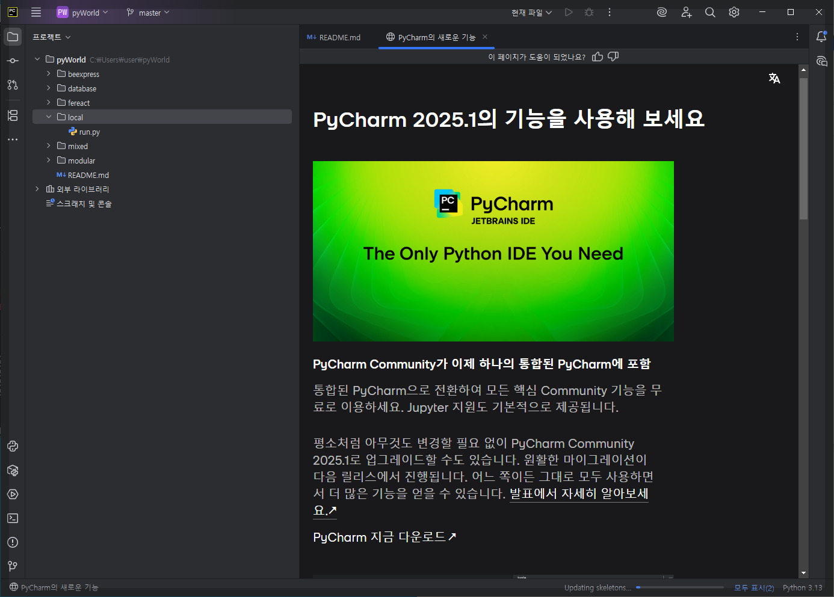The image size is (834, 597).
Task: Open IDE settings gear
Action: click(734, 12)
